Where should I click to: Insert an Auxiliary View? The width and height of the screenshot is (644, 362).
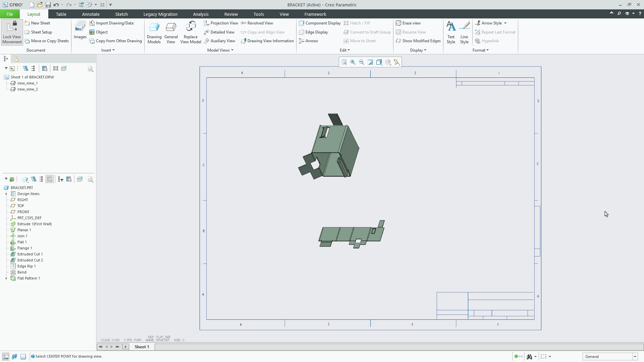point(220,41)
